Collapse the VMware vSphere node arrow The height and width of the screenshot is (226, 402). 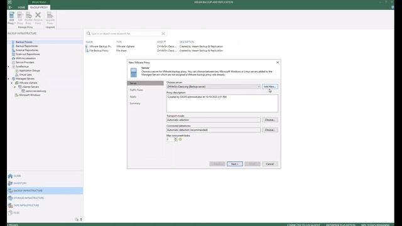pyautogui.click(x=12, y=83)
